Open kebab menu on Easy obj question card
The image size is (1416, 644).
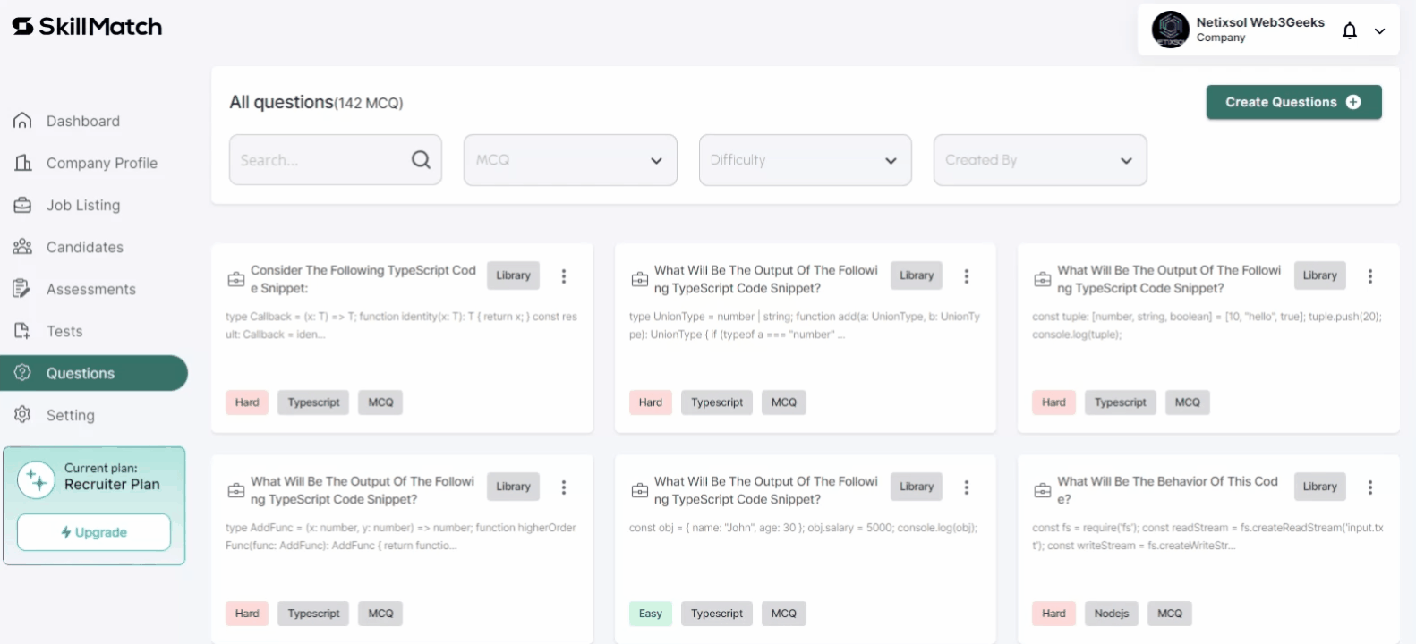click(x=967, y=487)
